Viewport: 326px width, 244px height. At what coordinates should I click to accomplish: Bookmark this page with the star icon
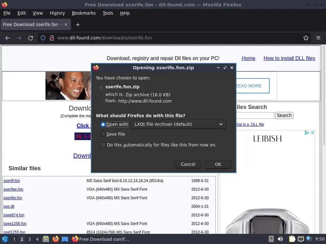(x=306, y=38)
